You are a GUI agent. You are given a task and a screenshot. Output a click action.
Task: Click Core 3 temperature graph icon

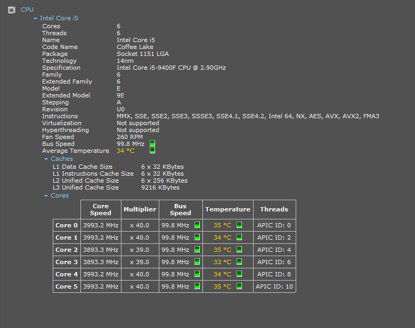[239, 261]
